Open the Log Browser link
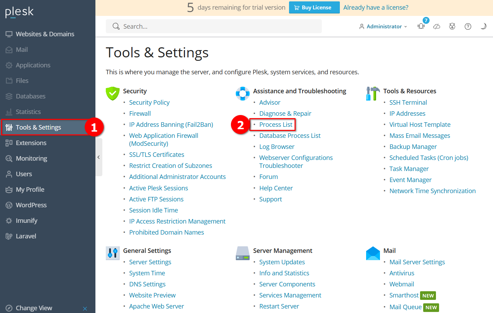Viewport: 493px width, 313px height. coord(277,146)
